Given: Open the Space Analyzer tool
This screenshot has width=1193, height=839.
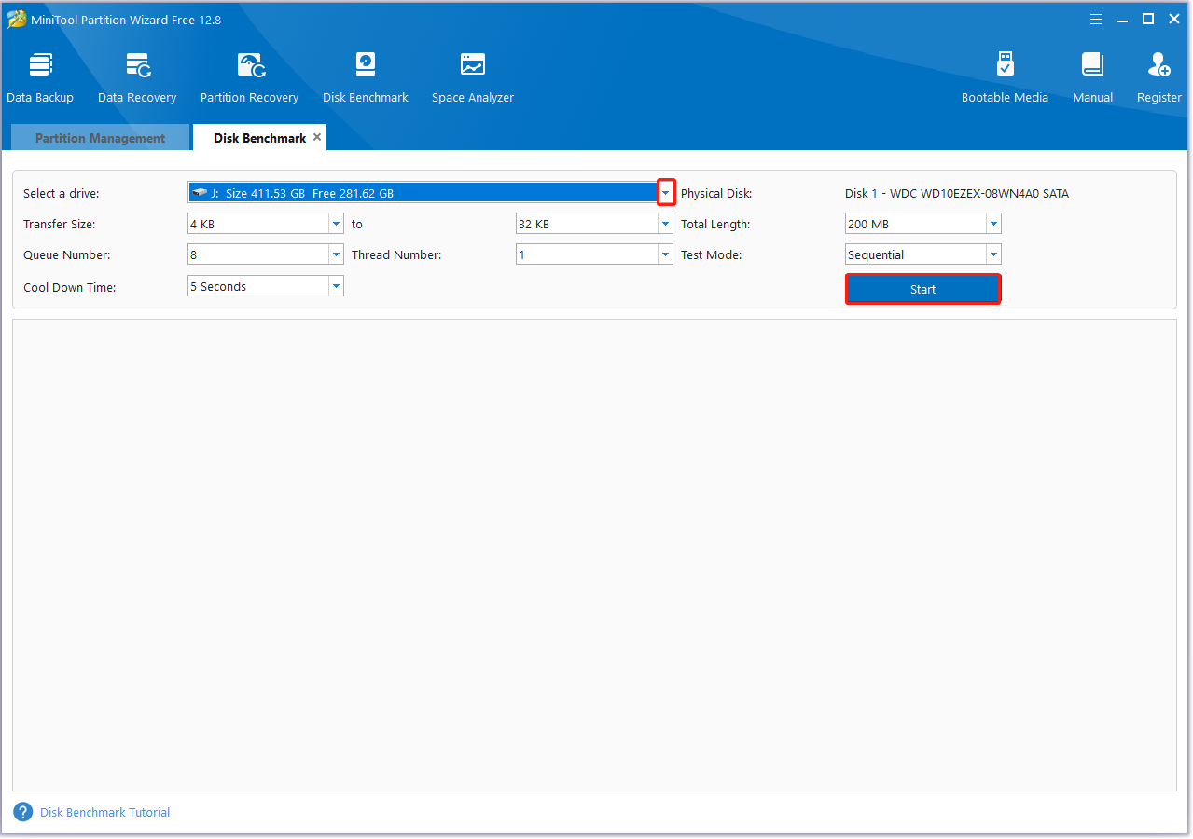Looking at the screenshot, I should (x=473, y=77).
